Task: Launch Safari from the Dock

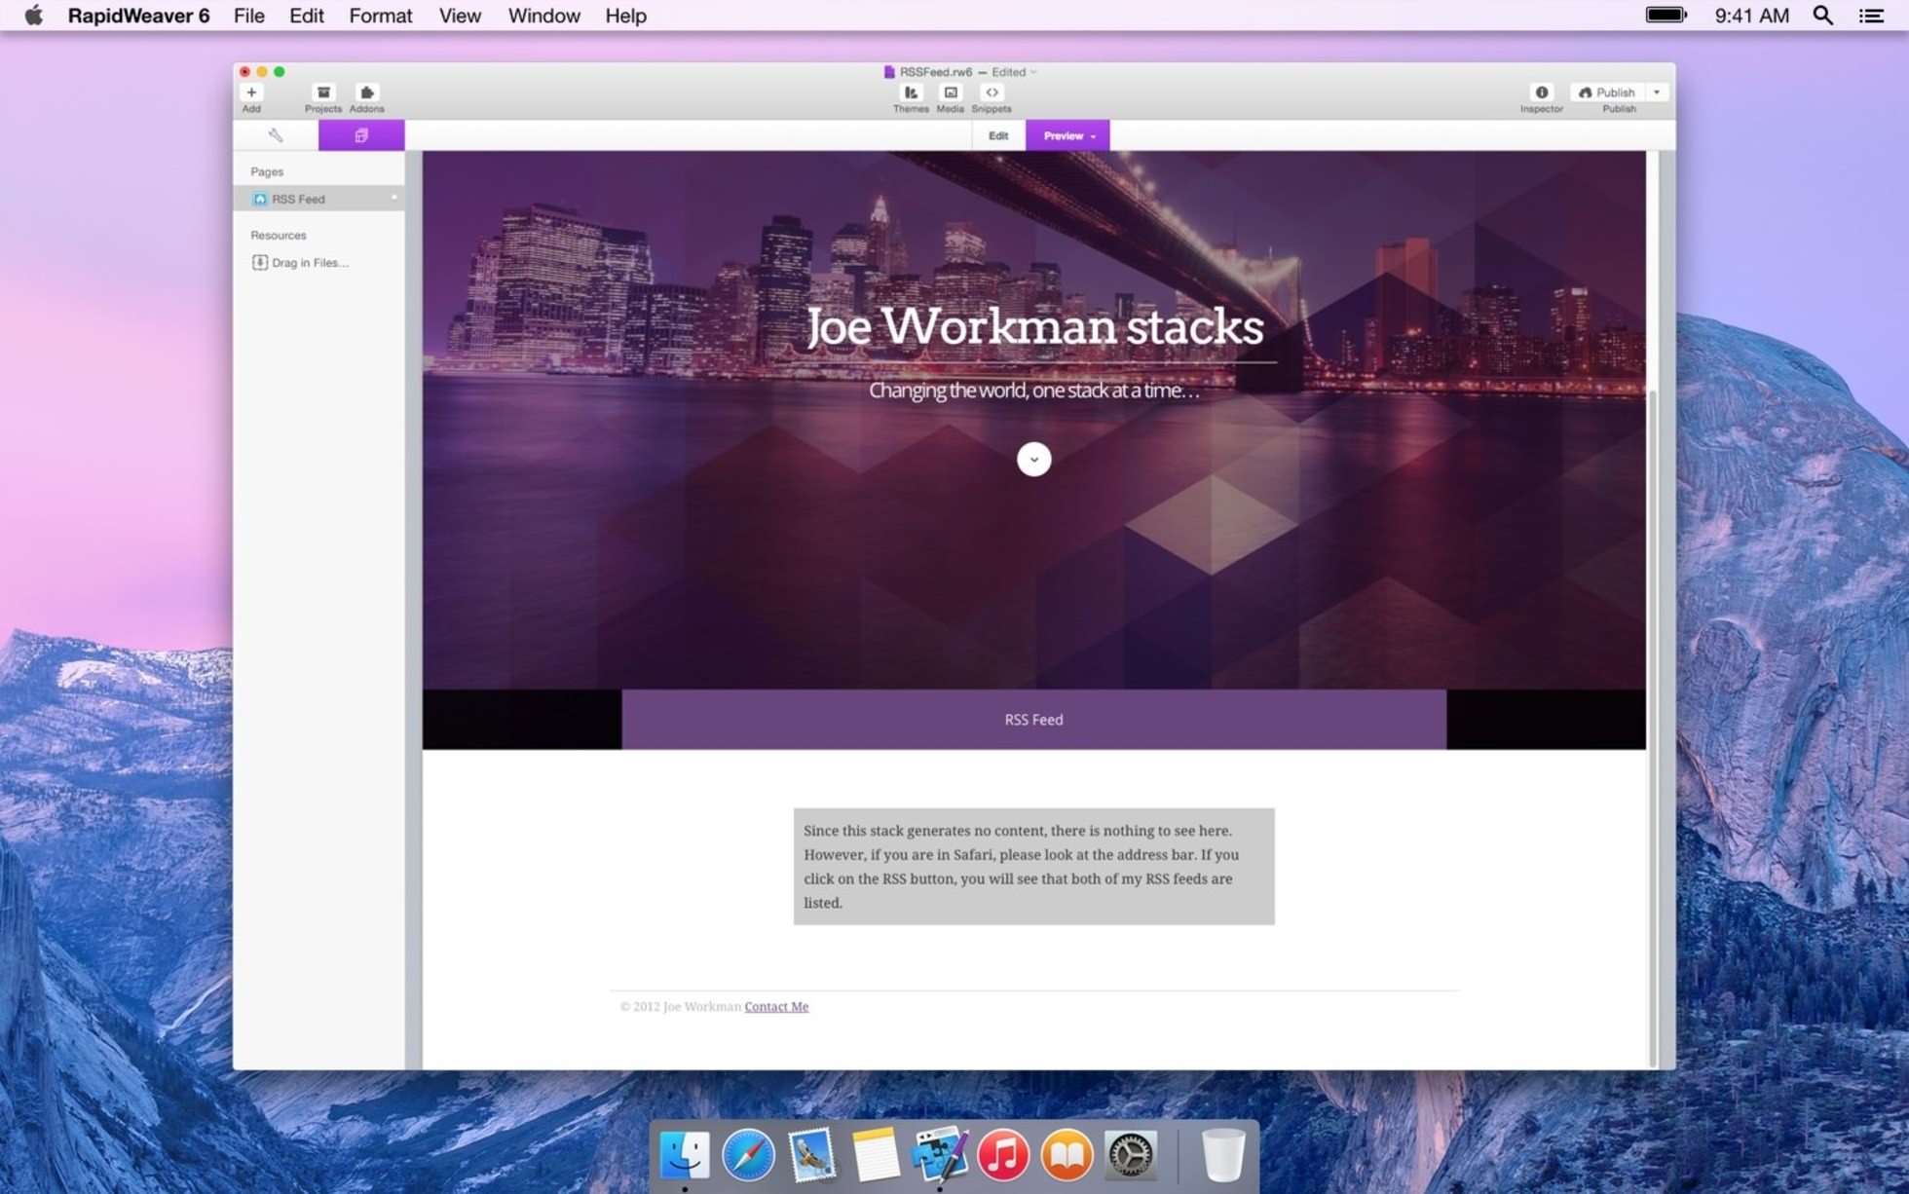Action: (748, 1155)
